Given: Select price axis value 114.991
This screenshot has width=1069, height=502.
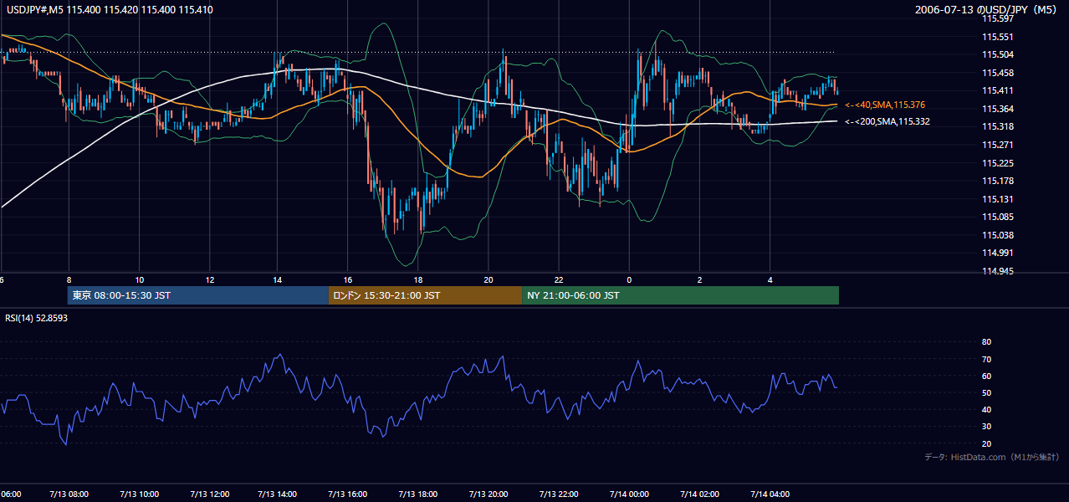Looking at the screenshot, I should (997, 253).
